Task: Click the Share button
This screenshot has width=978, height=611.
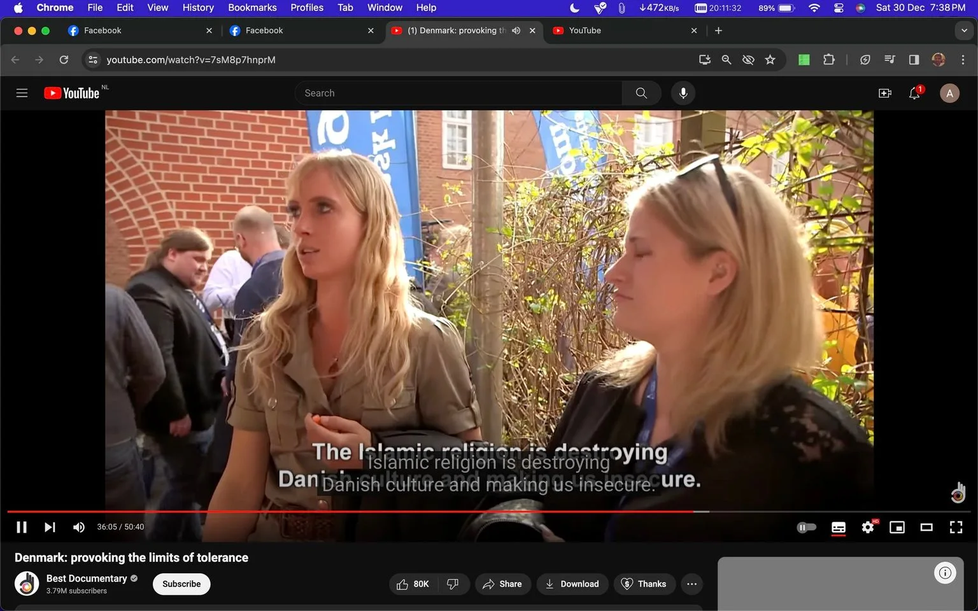Action: click(502, 584)
